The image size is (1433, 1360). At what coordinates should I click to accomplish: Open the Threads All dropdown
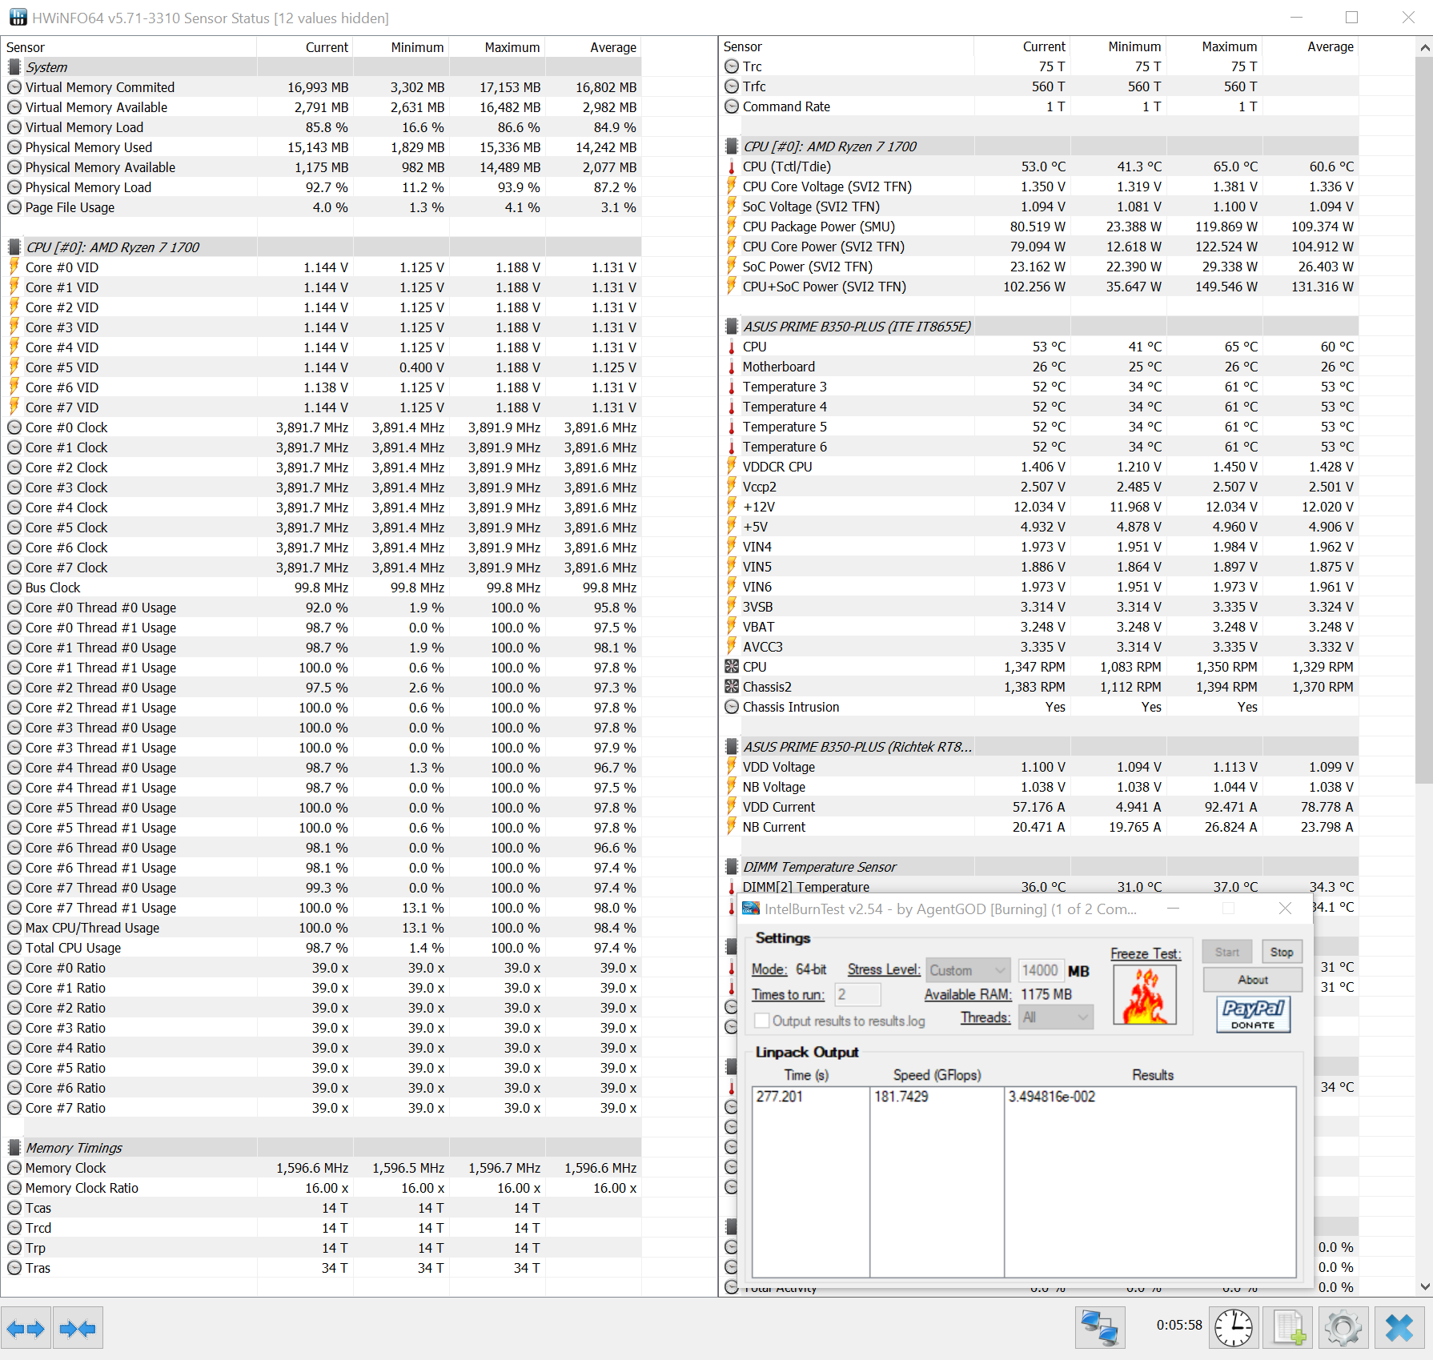pos(1056,1017)
